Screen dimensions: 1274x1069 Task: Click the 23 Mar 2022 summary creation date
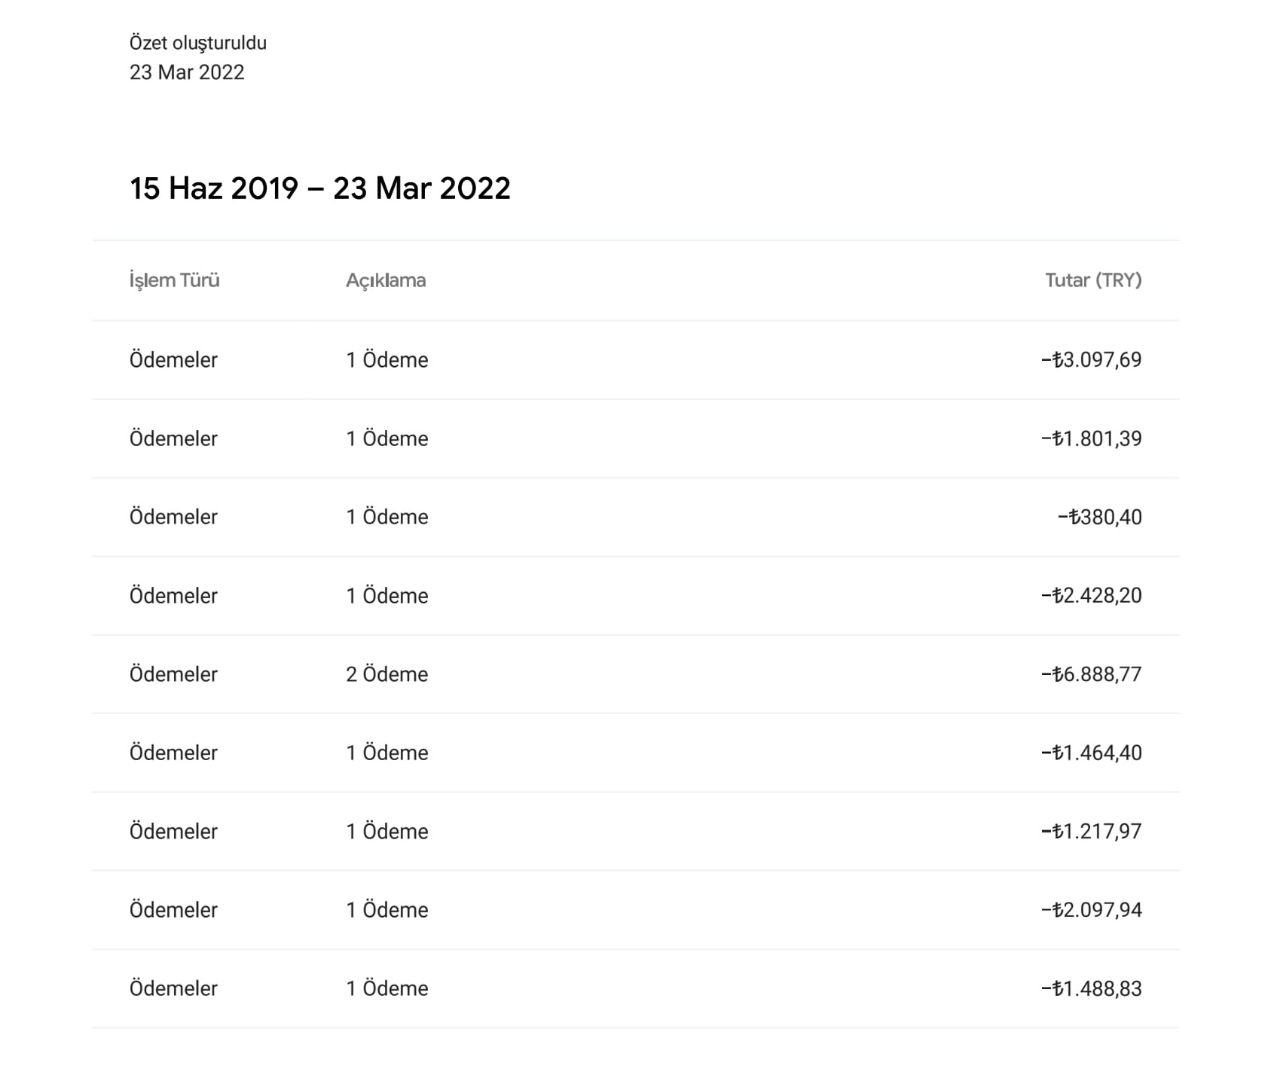coord(187,72)
